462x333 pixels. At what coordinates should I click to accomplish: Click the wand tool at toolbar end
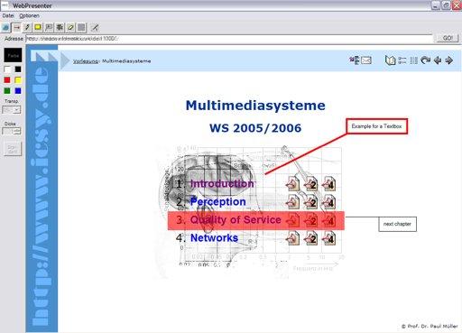click(x=95, y=28)
